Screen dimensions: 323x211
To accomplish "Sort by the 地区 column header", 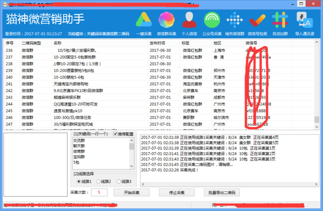I will coord(227,43).
